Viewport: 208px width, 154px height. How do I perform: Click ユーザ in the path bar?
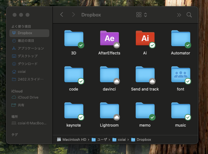tap(99, 140)
